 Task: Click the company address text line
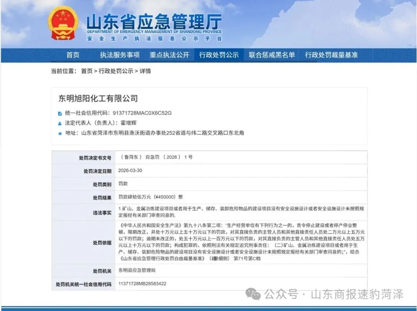tap(154, 133)
